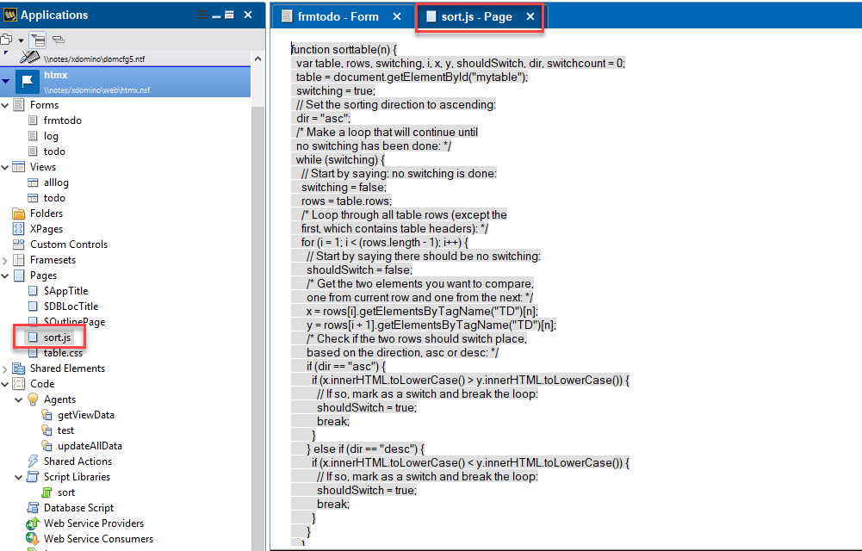Image resolution: width=862 pixels, height=551 pixels.
Task: Switch to the frmtodo - Form tab
Action: (x=338, y=16)
